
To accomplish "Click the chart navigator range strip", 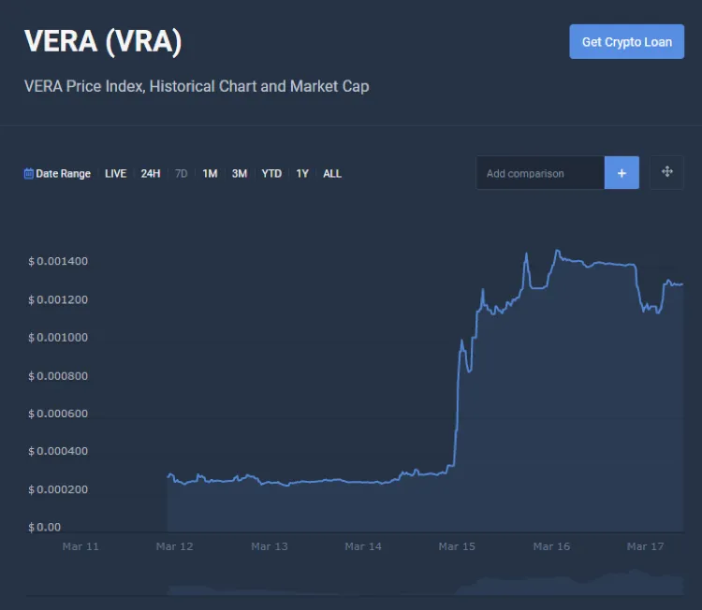I will 355,583.
